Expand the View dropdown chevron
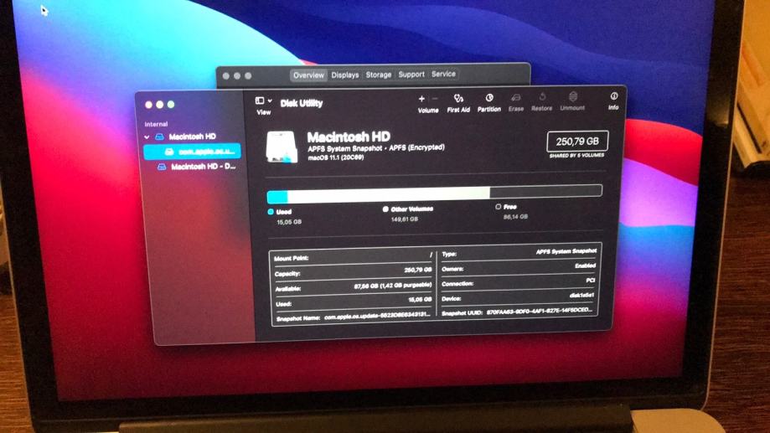Image resolution: width=770 pixels, height=433 pixels. 270,101
